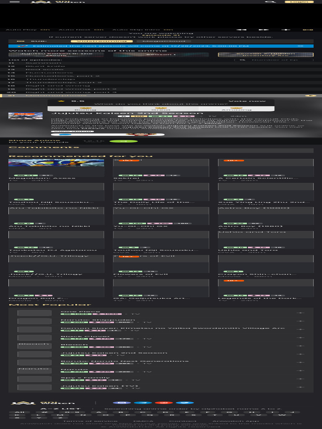Select the Vidstreaming server

click(x=101, y=41)
